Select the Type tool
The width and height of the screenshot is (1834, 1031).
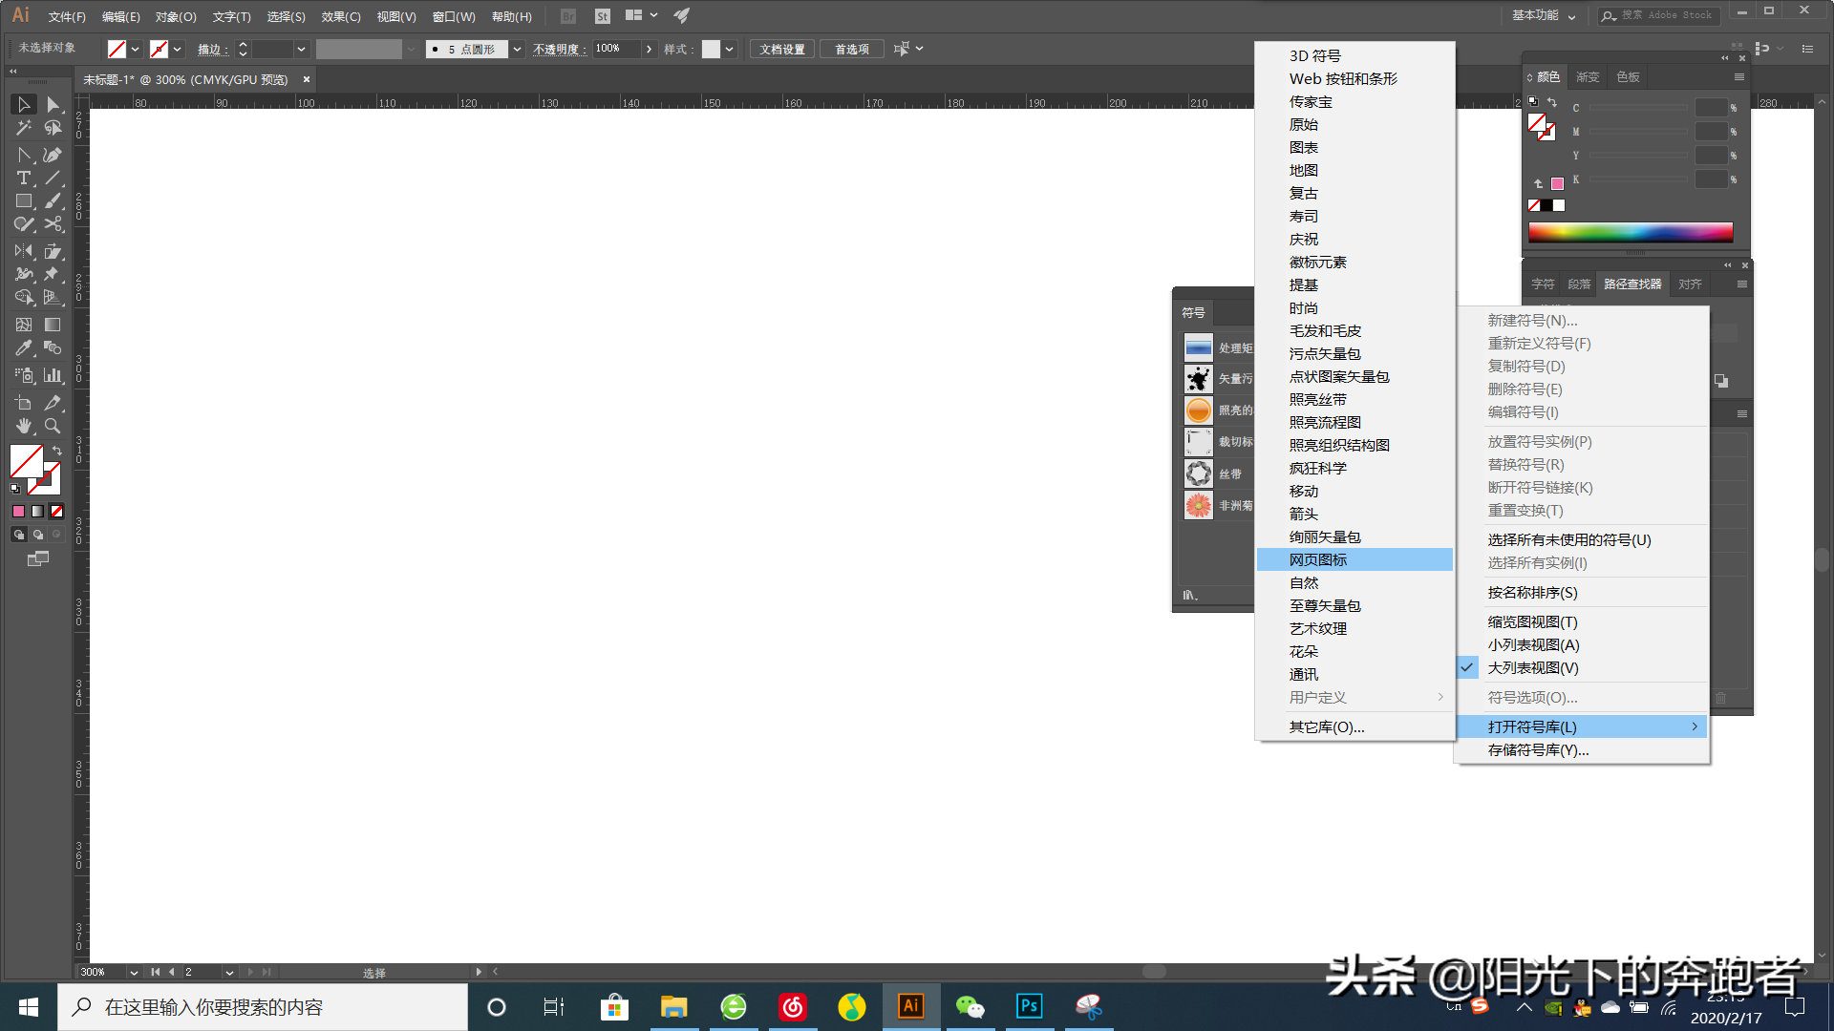pyautogui.click(x=22, y=176)
